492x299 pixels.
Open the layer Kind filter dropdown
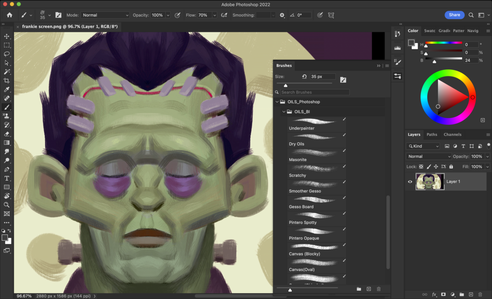(423, 146)
